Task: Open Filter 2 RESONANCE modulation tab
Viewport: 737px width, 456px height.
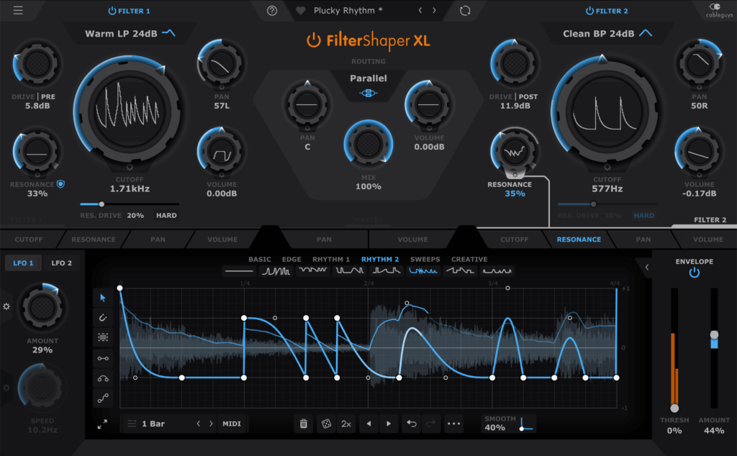Action: [579, 240]
